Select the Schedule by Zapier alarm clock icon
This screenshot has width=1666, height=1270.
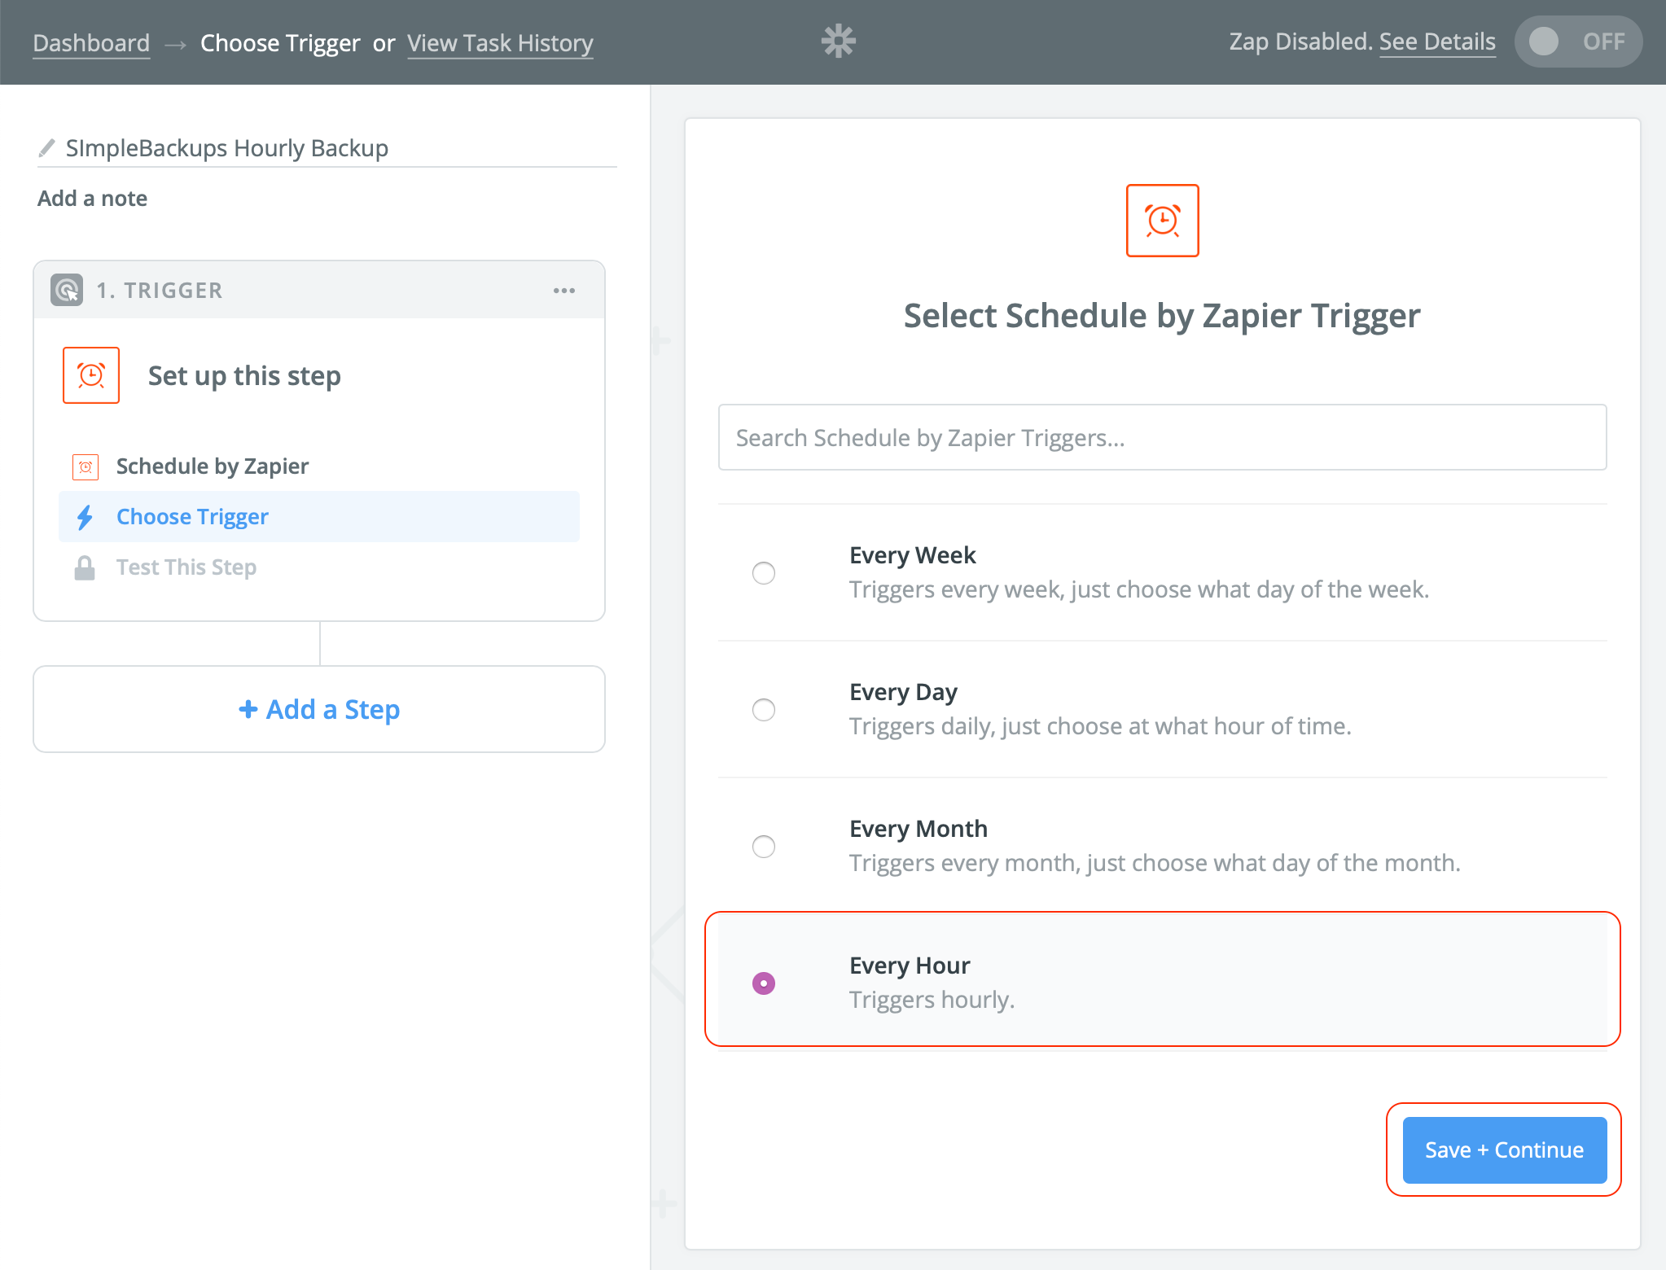tap(85, 466)
